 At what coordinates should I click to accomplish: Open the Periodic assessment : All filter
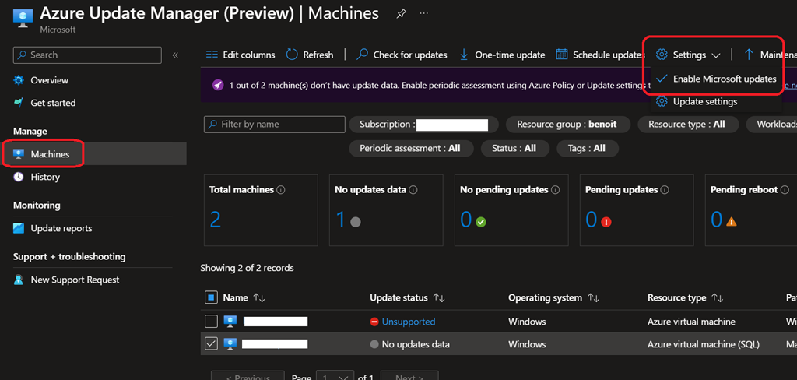(409, 148)
